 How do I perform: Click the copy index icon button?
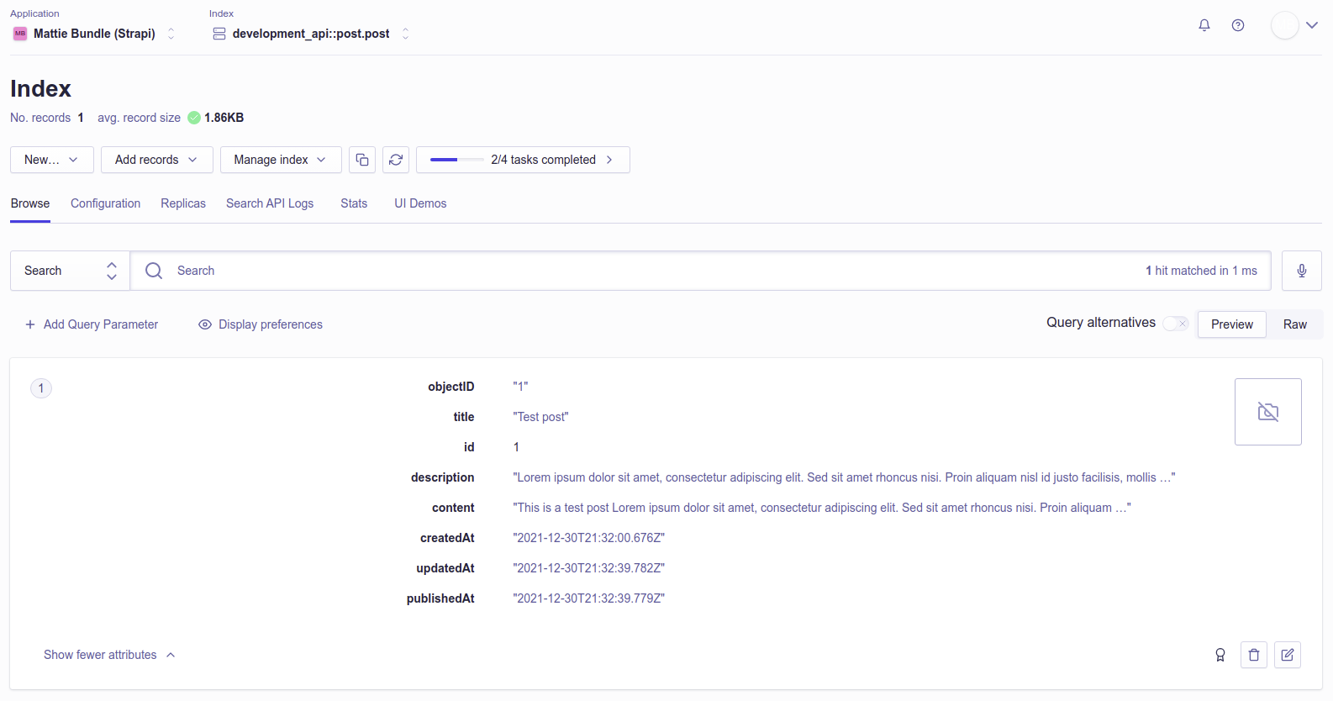(362, 160)
